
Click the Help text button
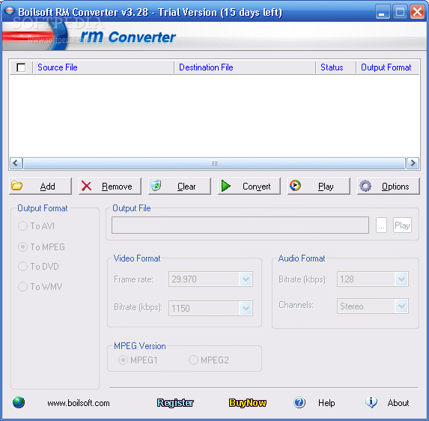326,403
